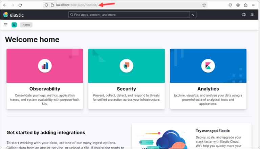Open the Analytics solution card title
This screenshot has height=149, width=260.
click(208, 89)
